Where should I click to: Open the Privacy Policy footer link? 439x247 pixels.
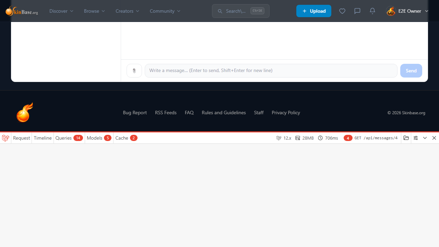pos(286,113)
